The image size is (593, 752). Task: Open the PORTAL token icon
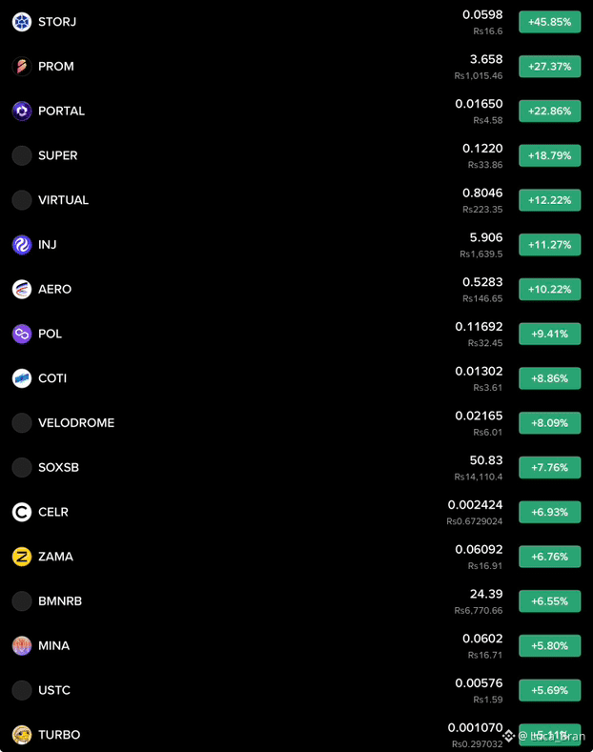22,111
